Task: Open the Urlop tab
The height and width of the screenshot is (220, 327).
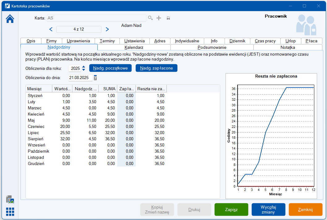Action: point(290,41)
